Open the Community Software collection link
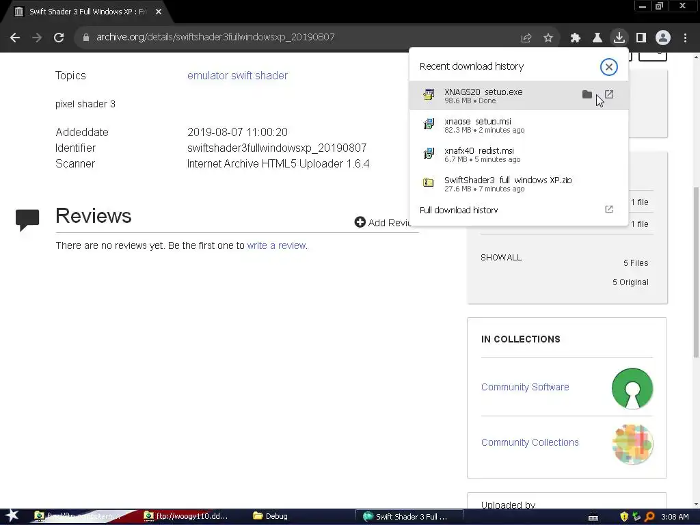Viewport: 700px width, 525px height. point(525,387)
